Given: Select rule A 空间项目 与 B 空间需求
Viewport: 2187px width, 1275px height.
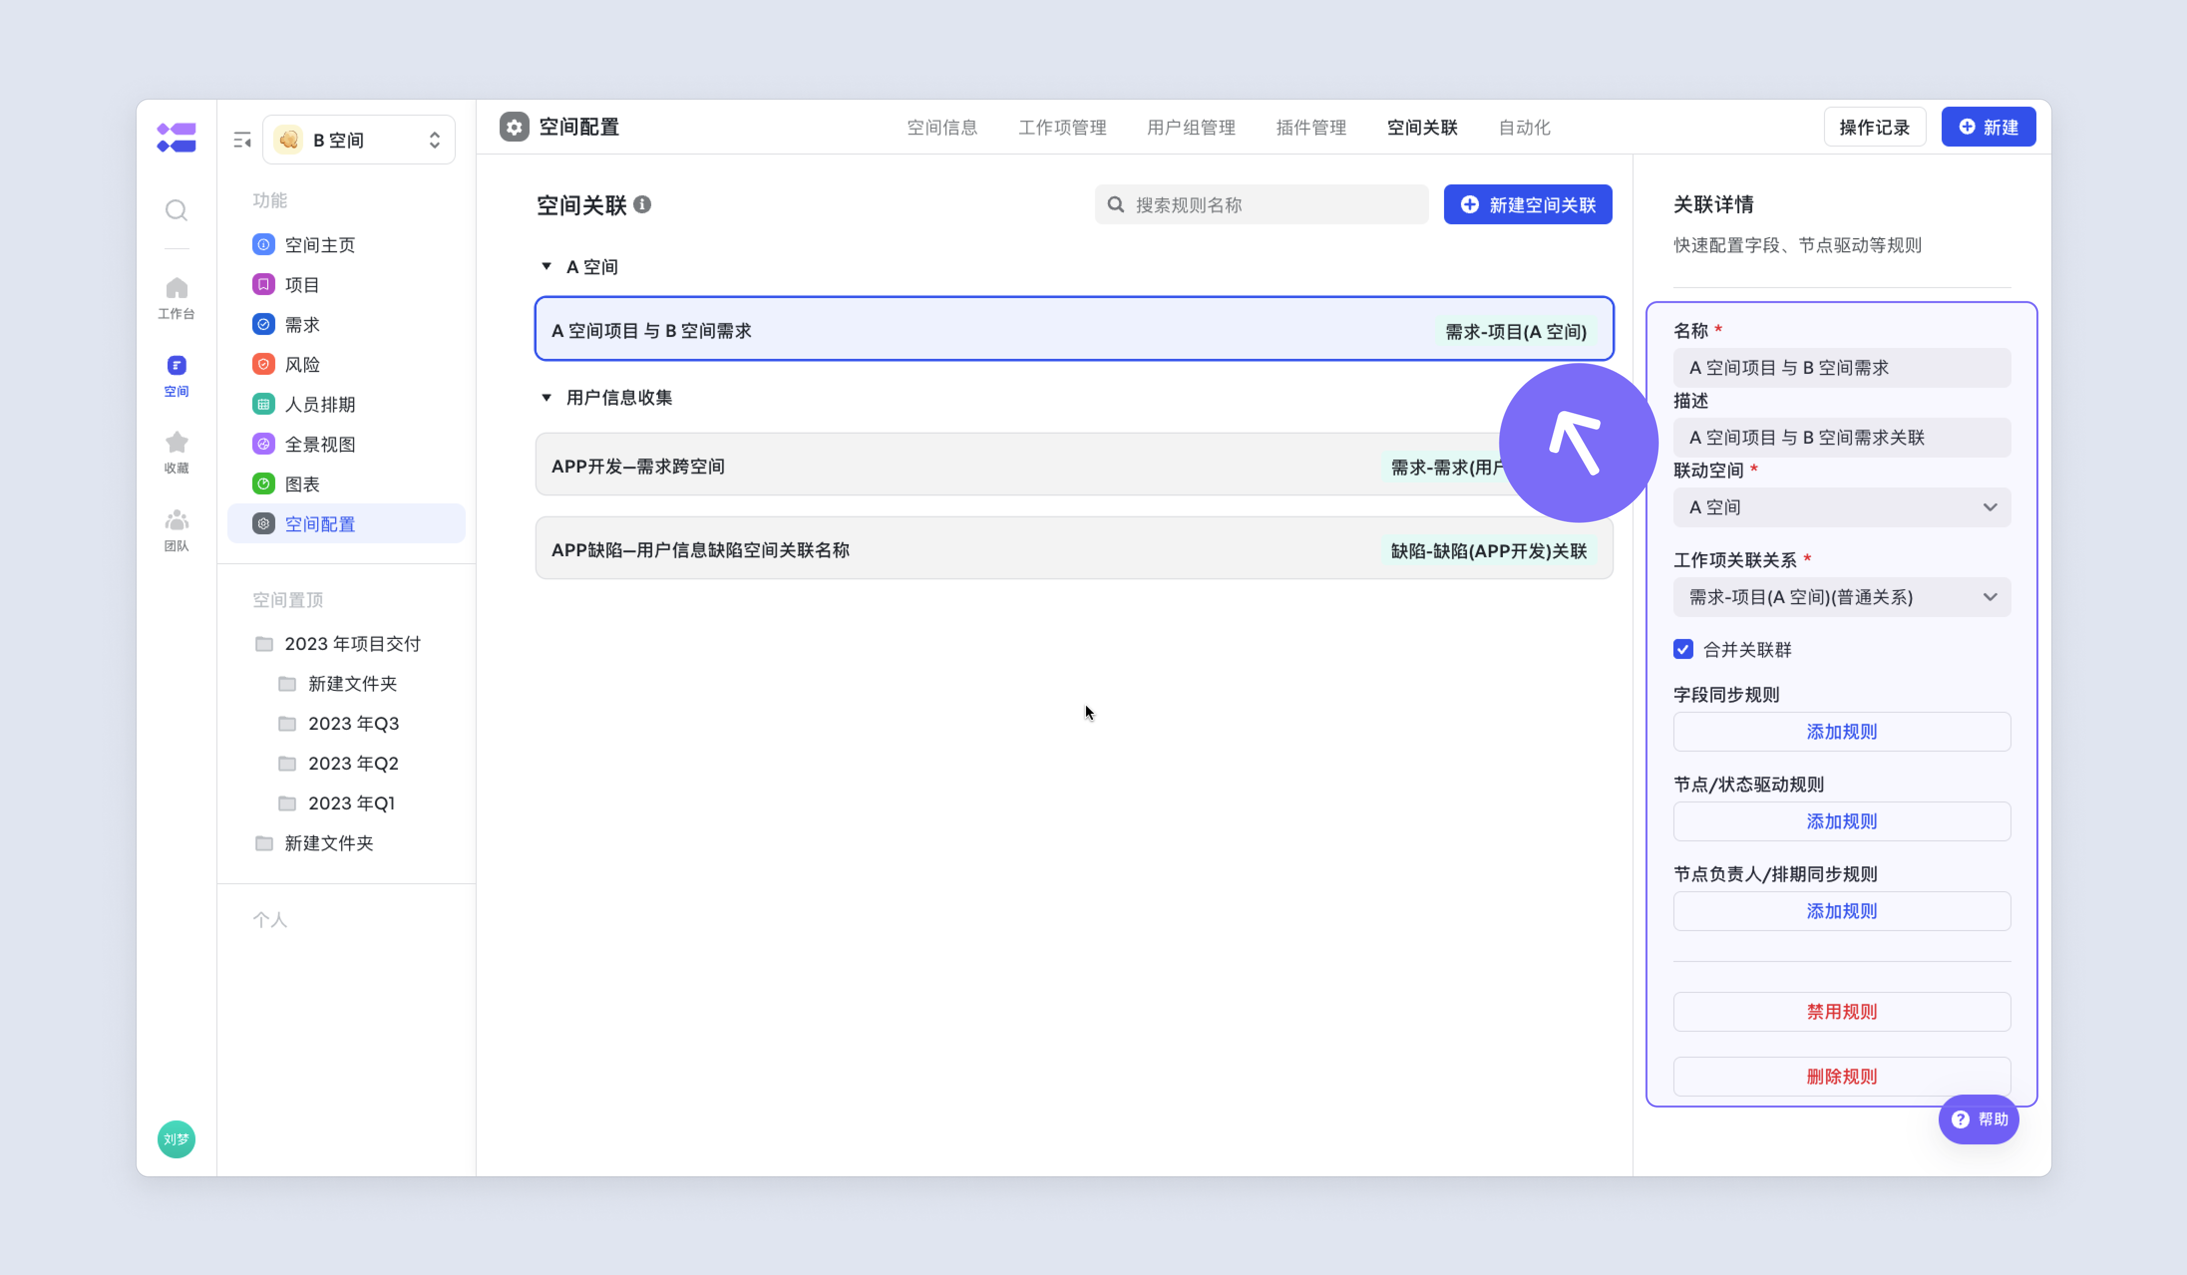Looking at the screenshot, I should click(x=1074, y=329).
